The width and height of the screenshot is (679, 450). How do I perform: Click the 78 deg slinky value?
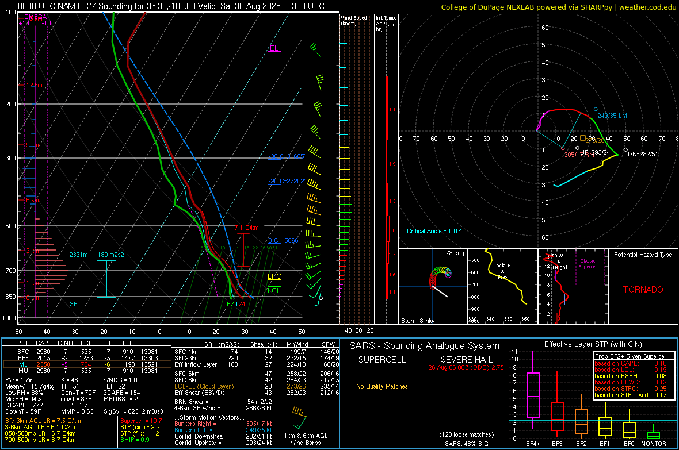[455, 253]
